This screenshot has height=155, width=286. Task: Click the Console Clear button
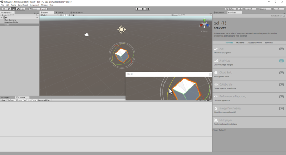pyautogui.click(x=4, y=100)
